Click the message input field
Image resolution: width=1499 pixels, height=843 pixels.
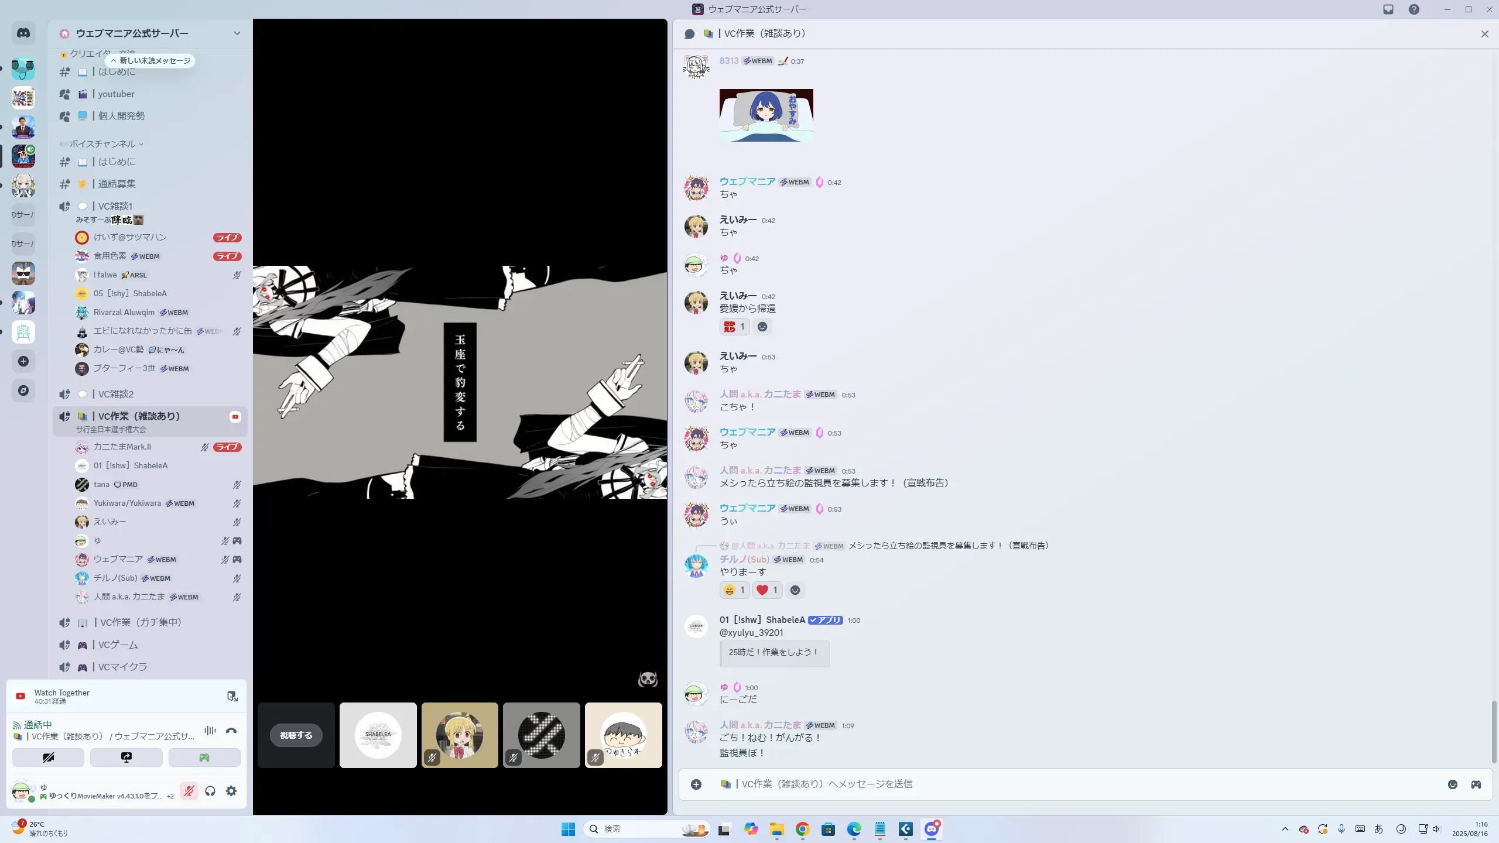[x=1054, y=784]
